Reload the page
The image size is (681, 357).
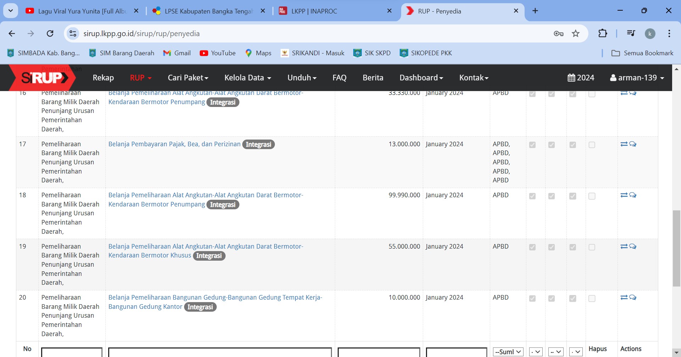click(50, 34)
